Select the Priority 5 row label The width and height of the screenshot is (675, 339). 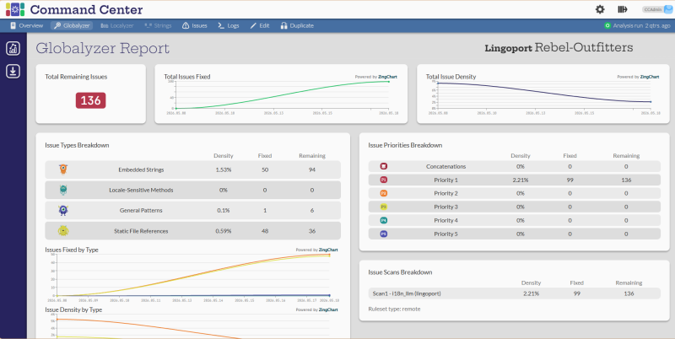click(446, 234)
